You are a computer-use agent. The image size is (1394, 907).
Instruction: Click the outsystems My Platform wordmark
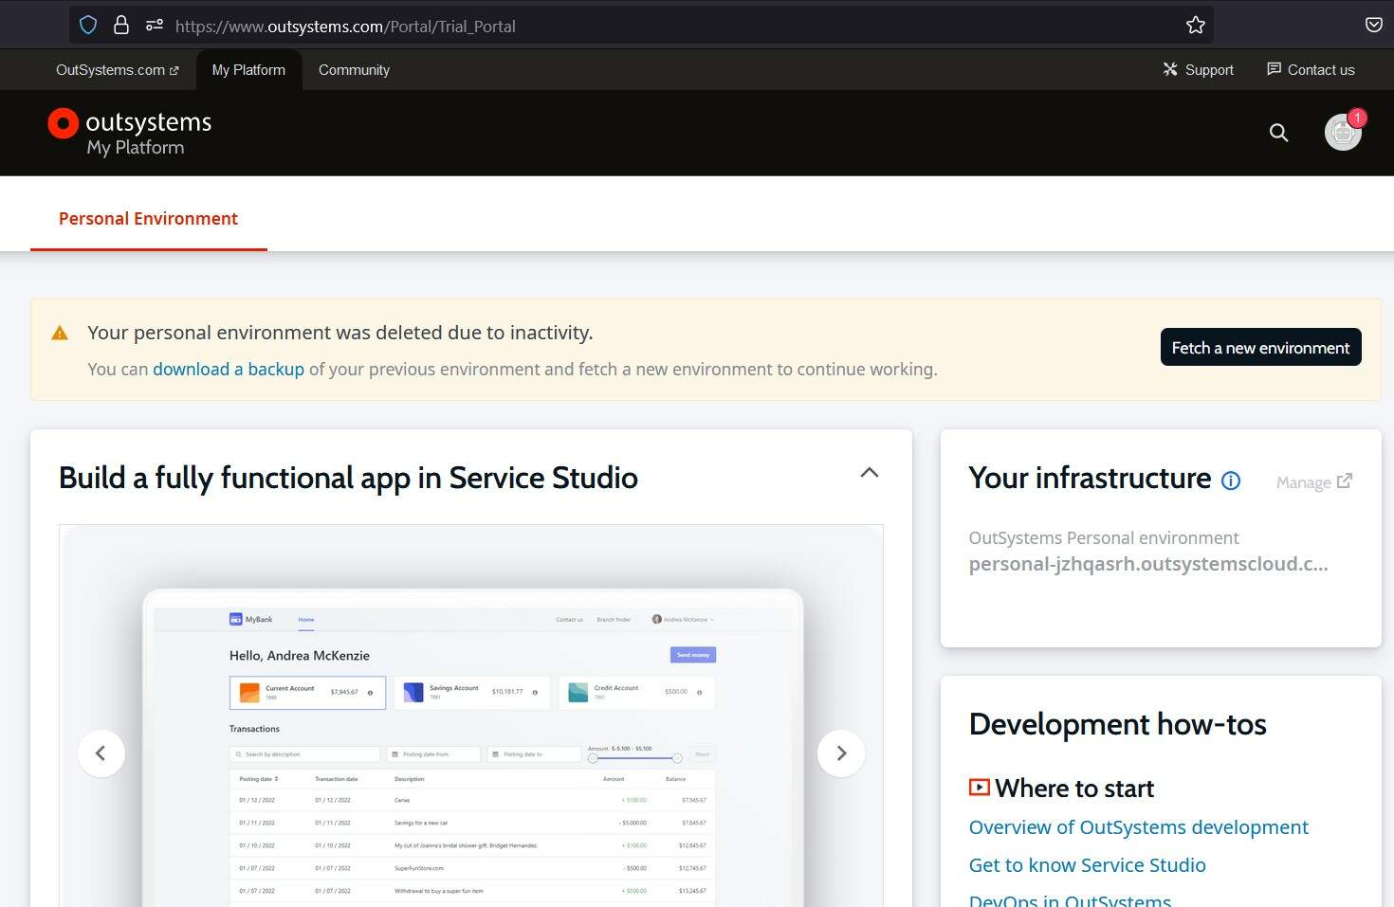point(148,134)
